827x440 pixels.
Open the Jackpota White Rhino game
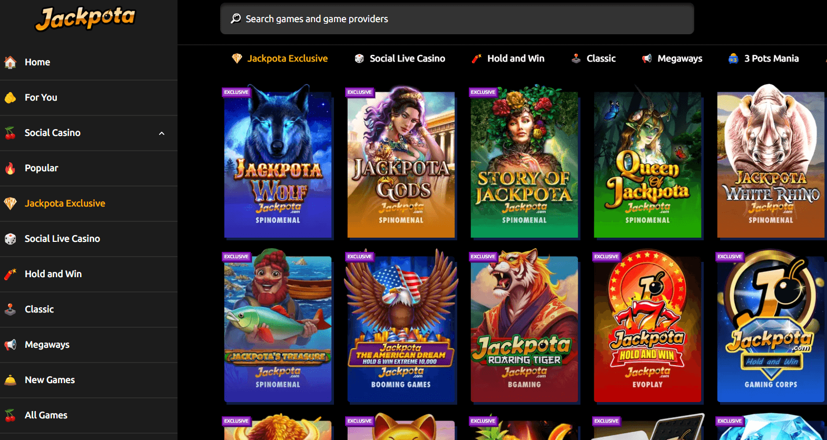click(771, 162)
